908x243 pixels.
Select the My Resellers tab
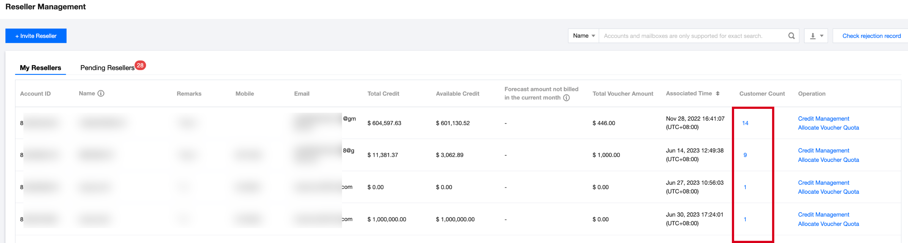pos(40,68)
